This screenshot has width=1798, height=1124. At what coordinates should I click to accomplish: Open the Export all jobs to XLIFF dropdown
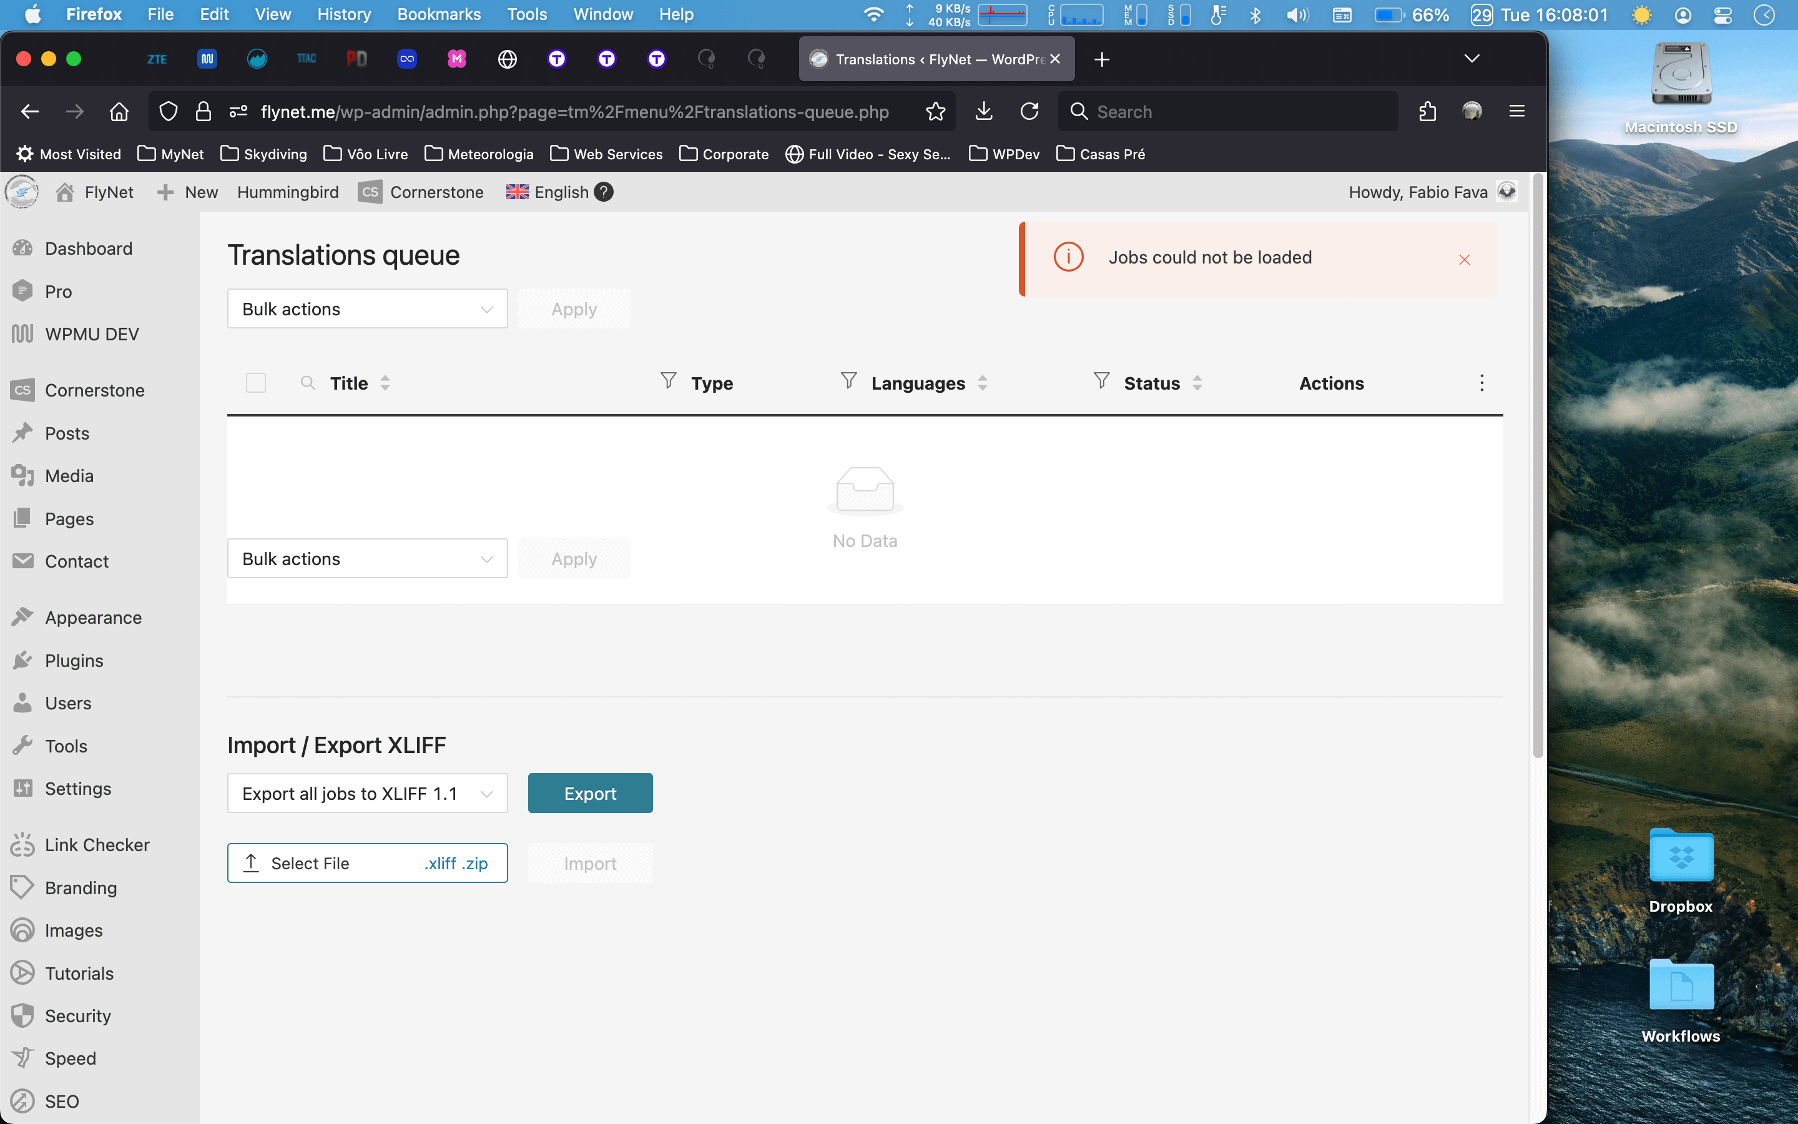pyautogui.click(x=367, y=793)
